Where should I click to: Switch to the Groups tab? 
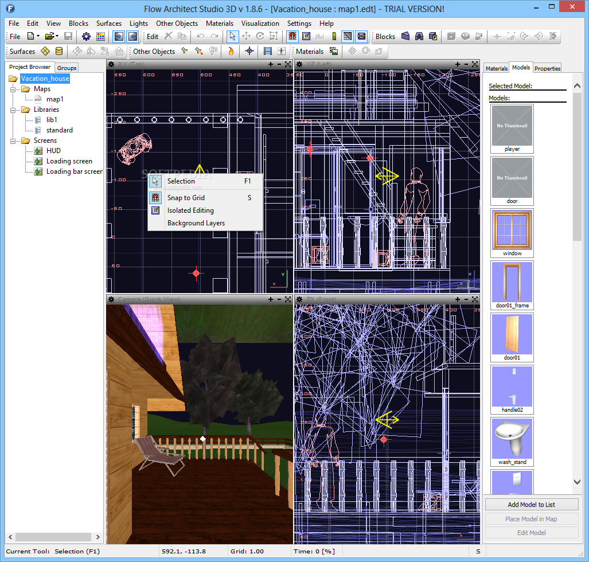pos(67,68)
